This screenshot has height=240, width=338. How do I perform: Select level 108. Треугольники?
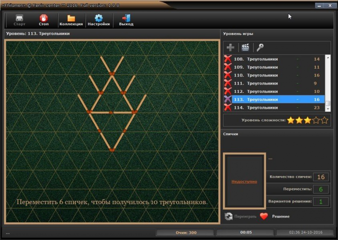tap(274, 59)
